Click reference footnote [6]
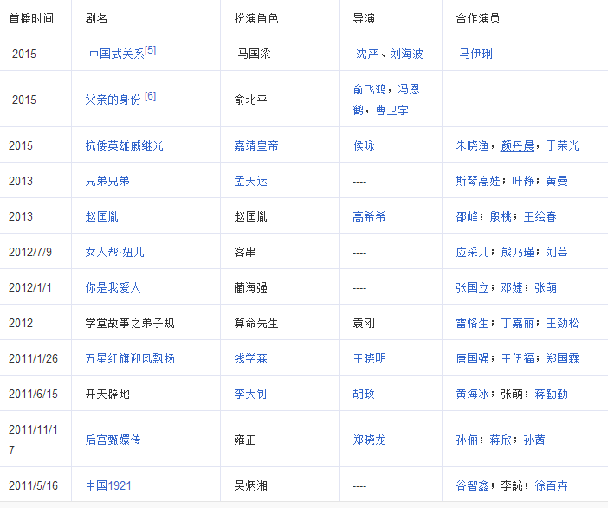Image resolution: width=608 pixels, height=508 pixels. point(151,96)
